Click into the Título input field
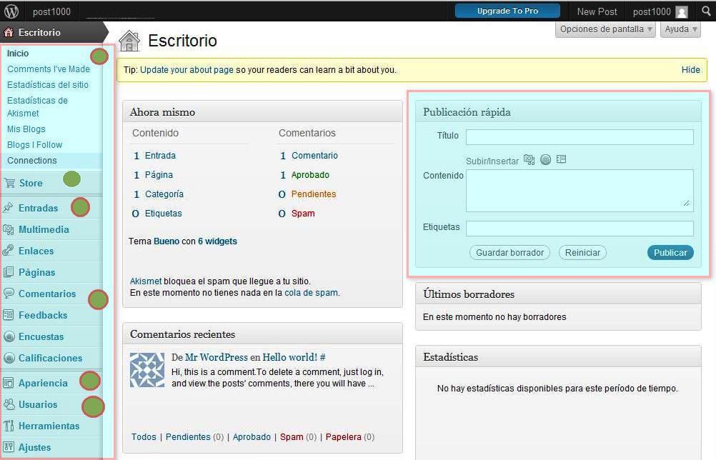 click(579, 137)
